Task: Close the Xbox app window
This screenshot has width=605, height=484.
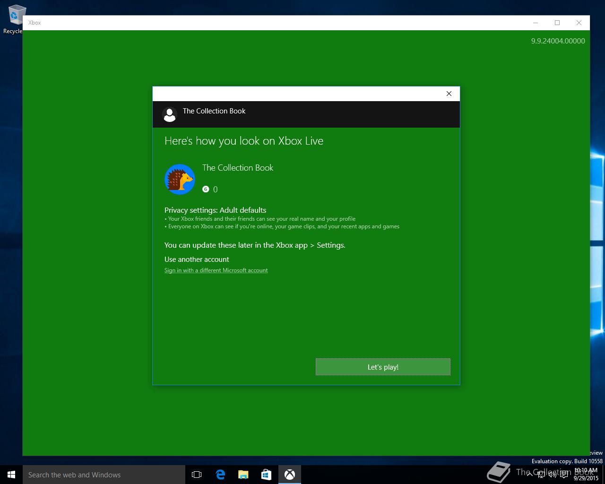Action: tap(579, 23)
